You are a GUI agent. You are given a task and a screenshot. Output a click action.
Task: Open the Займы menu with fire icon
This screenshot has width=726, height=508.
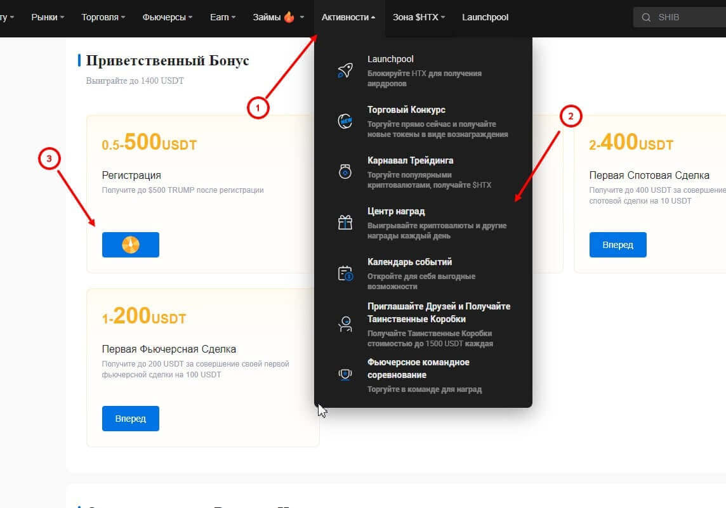[x=278, y=17]
